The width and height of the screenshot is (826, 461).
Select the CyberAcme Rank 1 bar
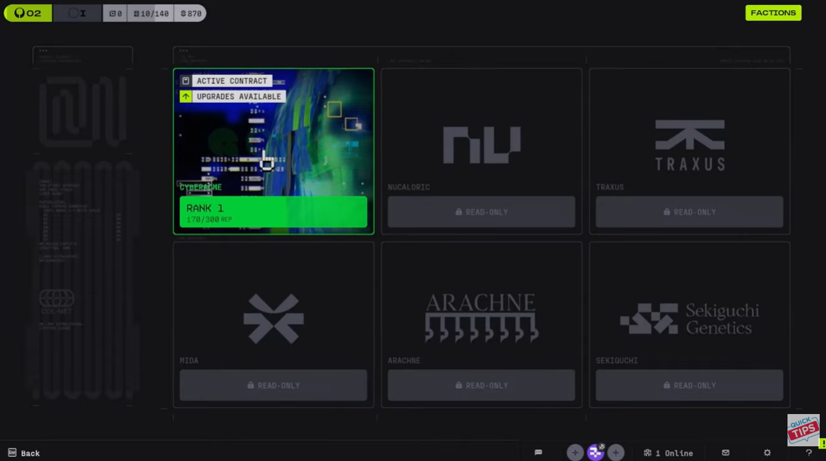(273, 212)
